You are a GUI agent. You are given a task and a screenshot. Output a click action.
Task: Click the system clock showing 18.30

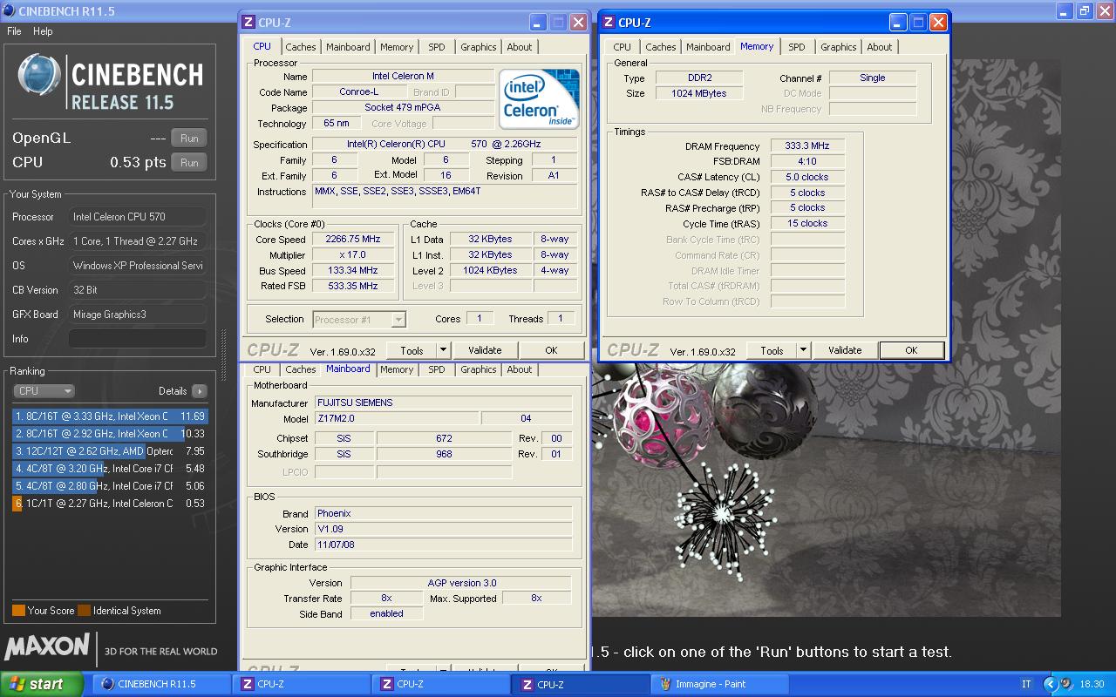[1092, 684]
